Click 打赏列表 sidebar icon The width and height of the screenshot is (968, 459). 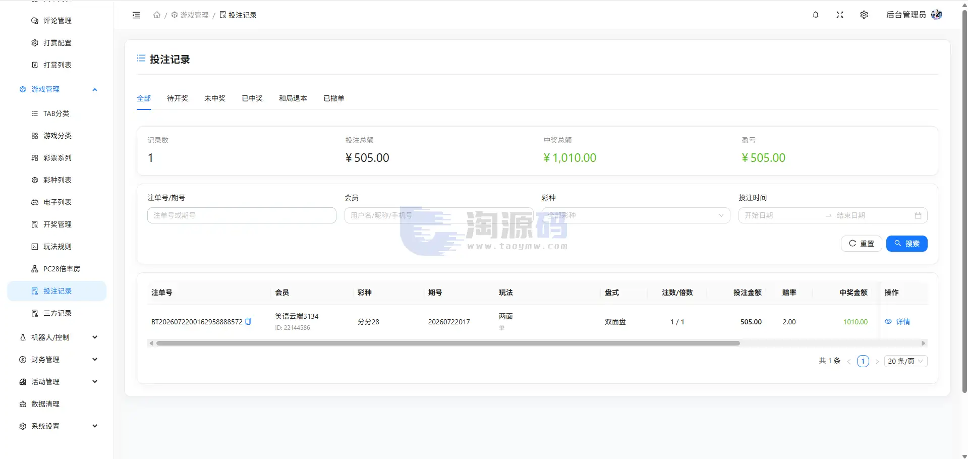[x=35, y=65]
